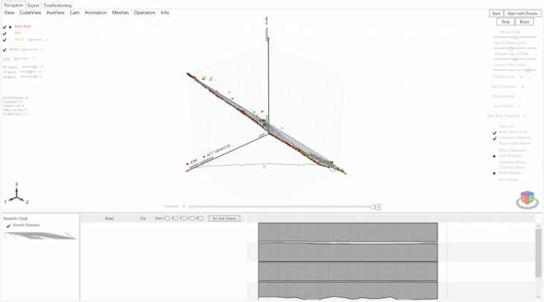Open the CubeView menu
This screenshot has height=302, width=544.
coord(31,13)
